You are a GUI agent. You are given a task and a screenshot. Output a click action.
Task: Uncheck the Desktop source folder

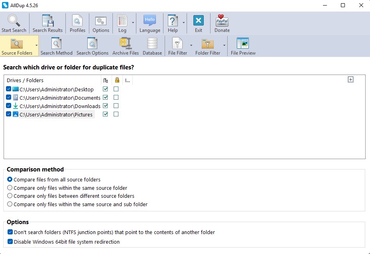8,89
